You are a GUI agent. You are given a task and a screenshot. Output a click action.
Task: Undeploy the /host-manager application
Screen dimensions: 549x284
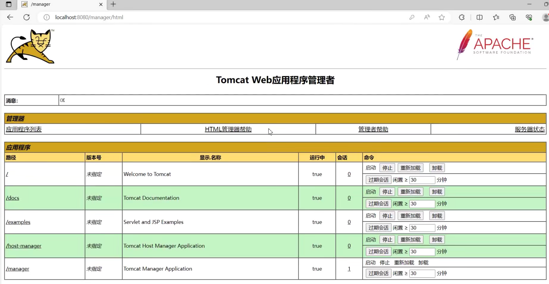pyautogui.click(x=437, y=240)
